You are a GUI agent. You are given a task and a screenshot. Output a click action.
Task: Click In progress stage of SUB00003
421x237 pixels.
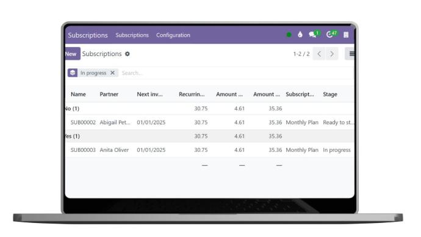337,150
